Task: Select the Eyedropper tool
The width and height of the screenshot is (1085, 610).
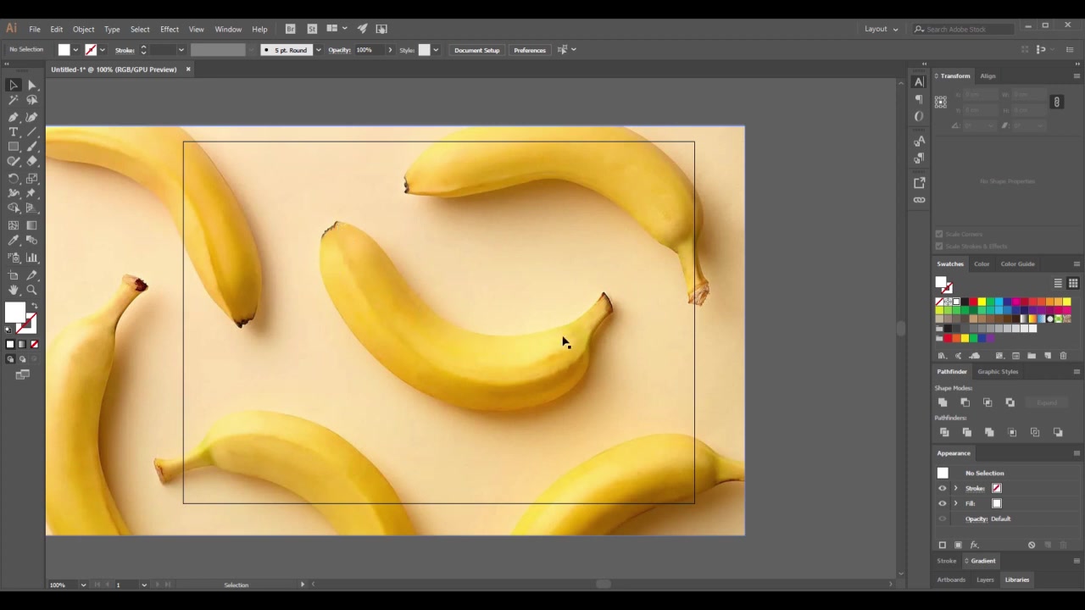Action: [14, 240]
